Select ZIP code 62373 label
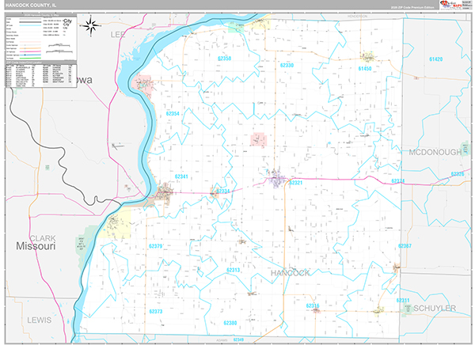Image resolution: width=475 pixels, height=345 pixels. (x=156, y=311)
